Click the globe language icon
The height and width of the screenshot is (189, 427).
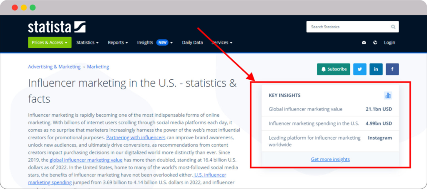tap(375, 42)
